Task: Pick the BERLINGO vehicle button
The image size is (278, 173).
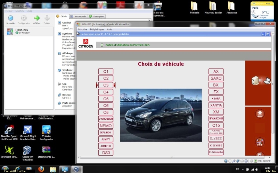Action: pos(106,133)
